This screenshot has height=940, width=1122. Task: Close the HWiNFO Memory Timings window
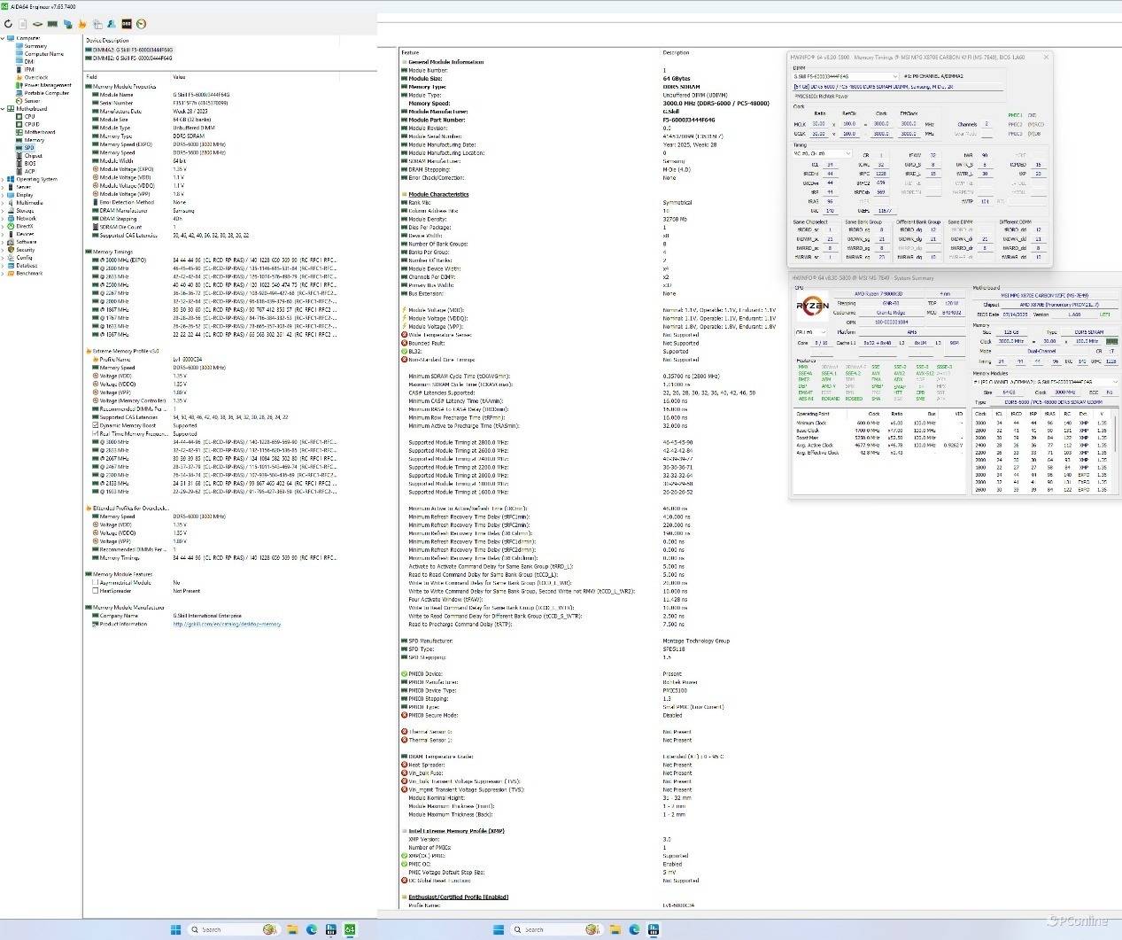point(1046,57)
